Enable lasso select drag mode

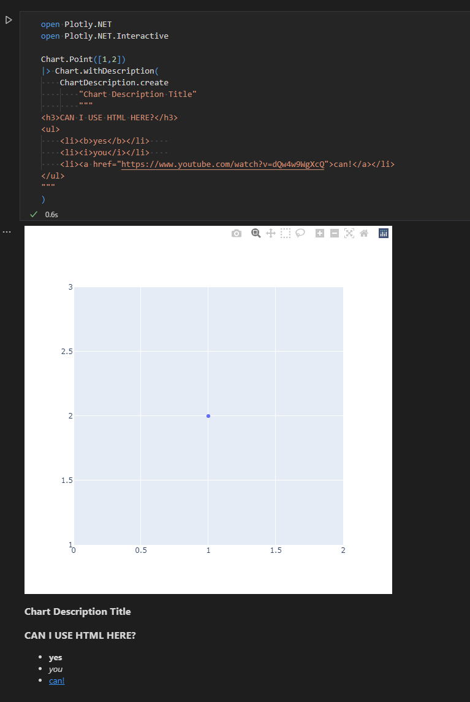[300, 233]
